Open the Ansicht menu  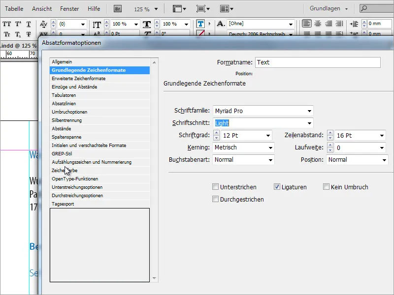42,9
